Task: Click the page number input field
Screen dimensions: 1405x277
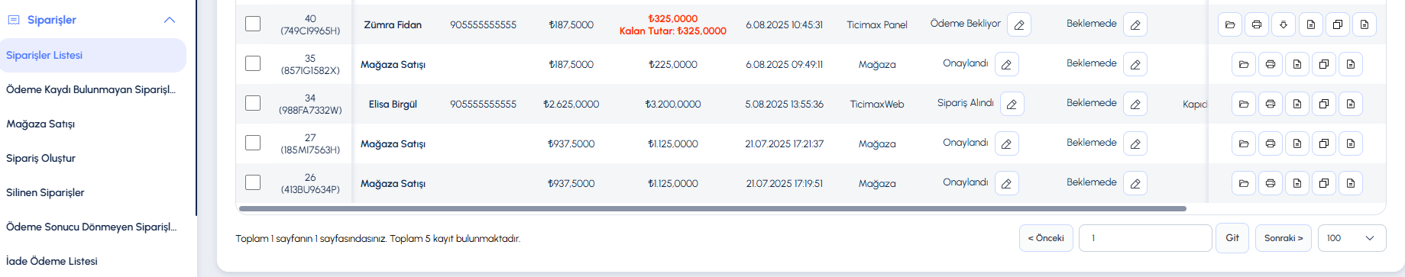Action: pyautogui.click(x=1145, y=238)
